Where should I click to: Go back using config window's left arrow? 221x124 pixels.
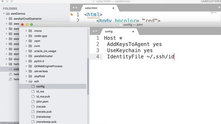93,31
